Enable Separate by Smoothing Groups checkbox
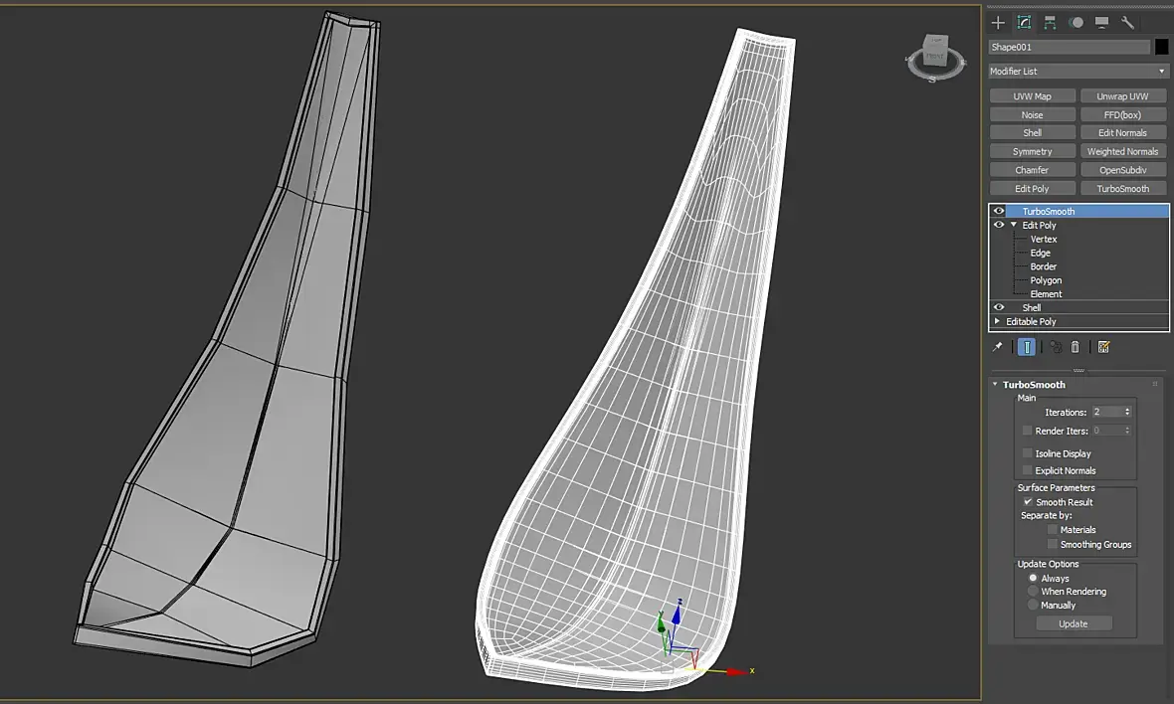Image resolution: width=1174 pixels, height=704 pixels. [x=1052, y=545]
